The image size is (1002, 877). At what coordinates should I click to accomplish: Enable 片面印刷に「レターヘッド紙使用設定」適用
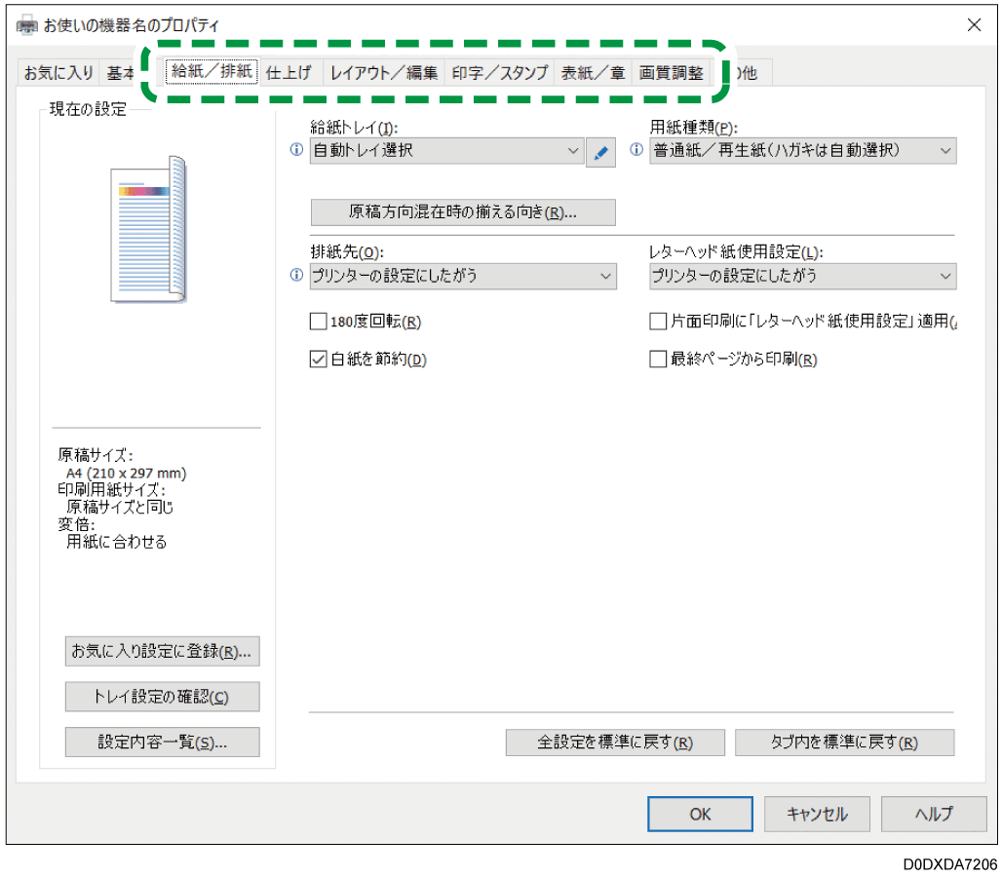[x=658, y=322]
